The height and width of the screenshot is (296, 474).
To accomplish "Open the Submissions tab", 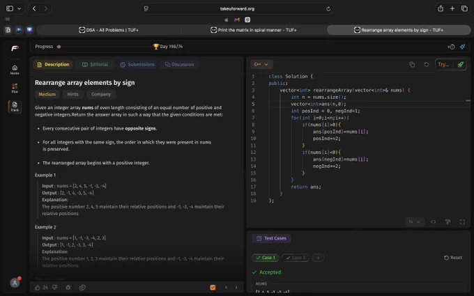I will click(x=137, y=64).
